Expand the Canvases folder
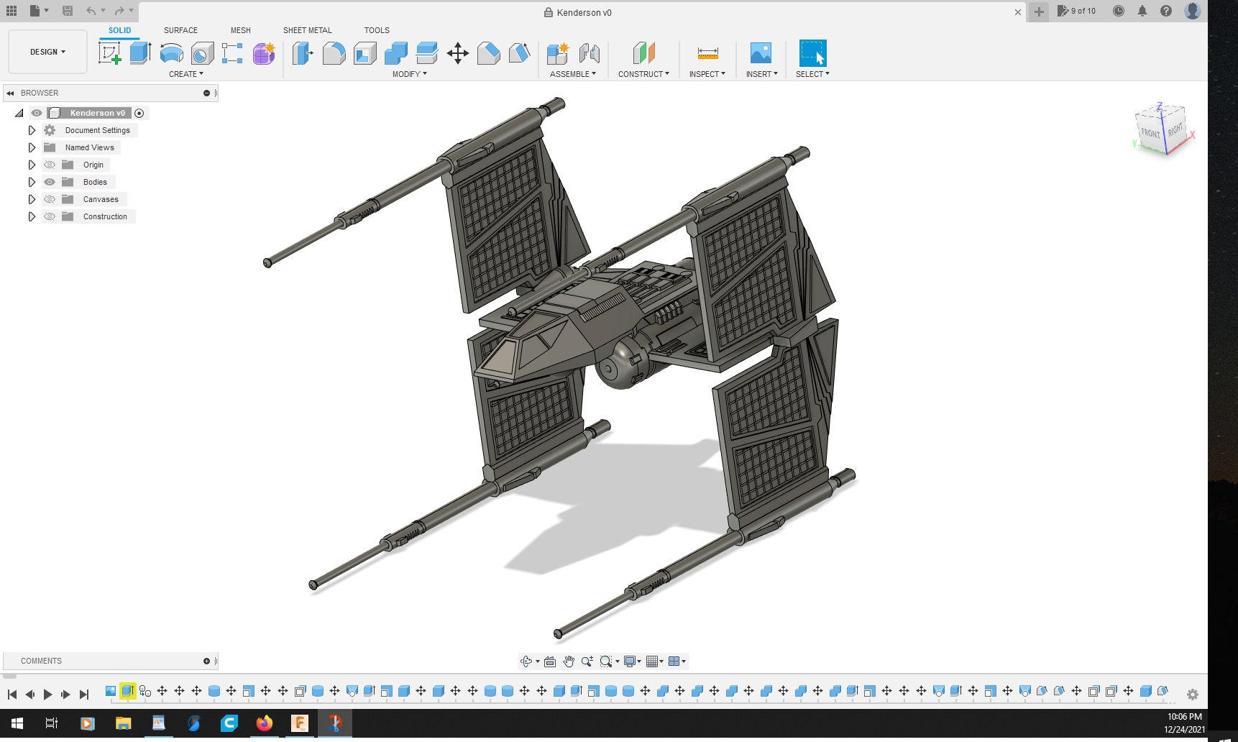1238x742 pixels. [x=32, y=199]
